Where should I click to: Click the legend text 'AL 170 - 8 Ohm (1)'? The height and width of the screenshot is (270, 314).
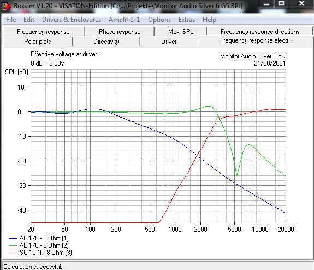(44, 238)
